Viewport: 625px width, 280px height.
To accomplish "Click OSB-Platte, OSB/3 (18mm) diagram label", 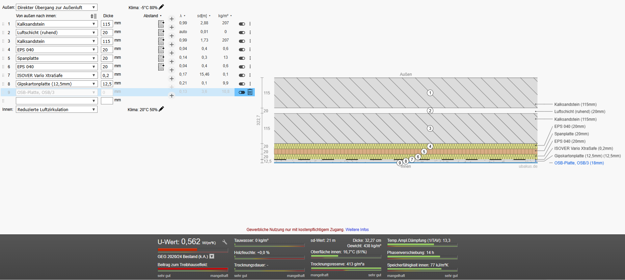I will pos(579,163).
